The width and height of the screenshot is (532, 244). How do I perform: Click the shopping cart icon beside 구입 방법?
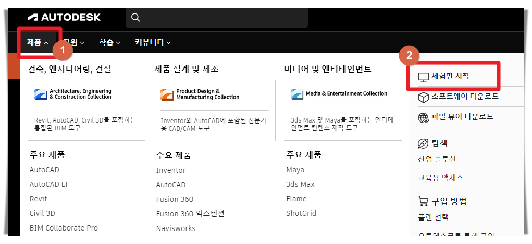click(423, 201)
